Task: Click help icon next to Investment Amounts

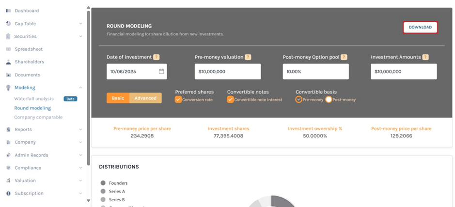Action: [425, 57]
